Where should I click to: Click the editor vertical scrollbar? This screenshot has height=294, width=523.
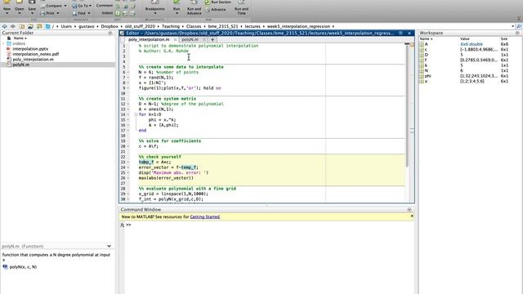[x=407, y=105]
